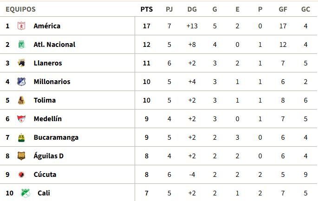This screenshot has height=201, width=318.
Task: Select the Medellín red shield icon
Action: click(x=21, y=119)
